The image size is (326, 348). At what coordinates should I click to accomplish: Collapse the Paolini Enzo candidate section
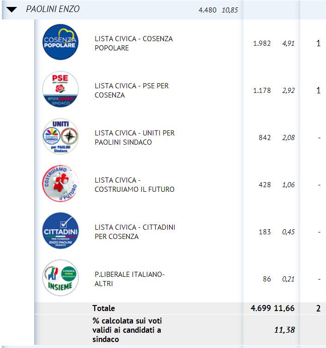(12, 10)
